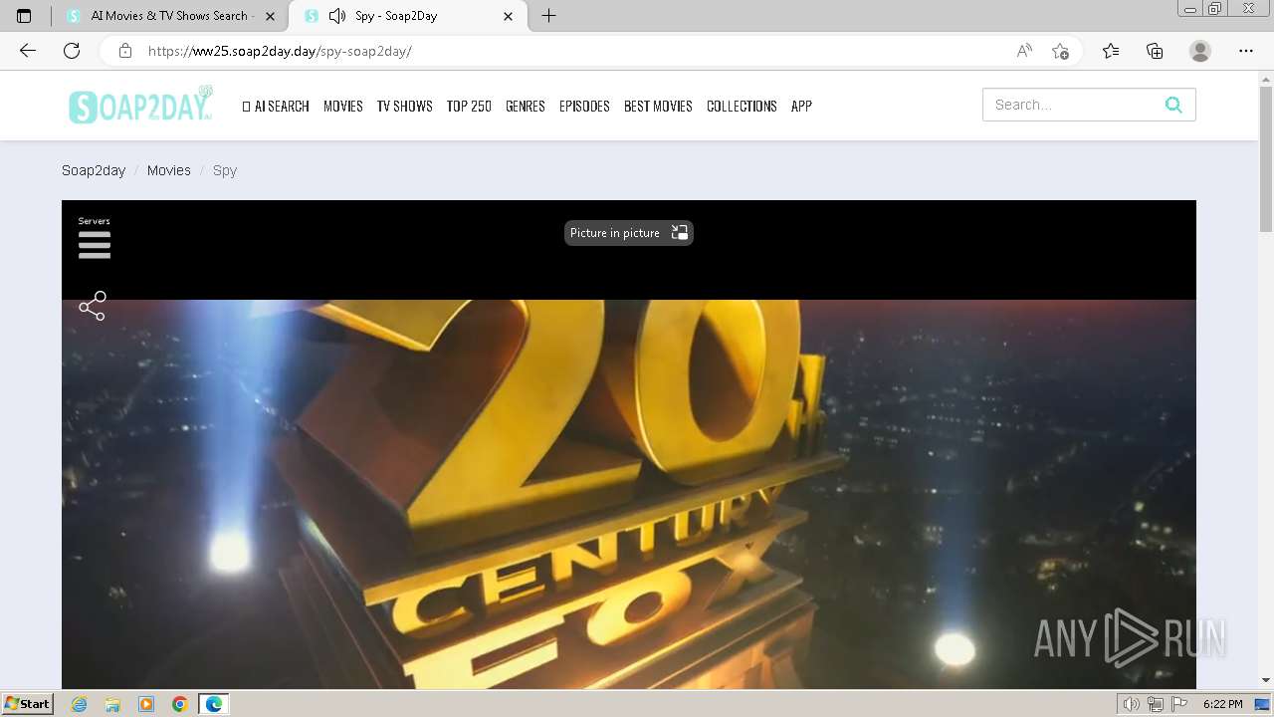The width and height of the screenshot is (1274, 717).
Task: Open the App link in the navigation
Action: (801, 106)
